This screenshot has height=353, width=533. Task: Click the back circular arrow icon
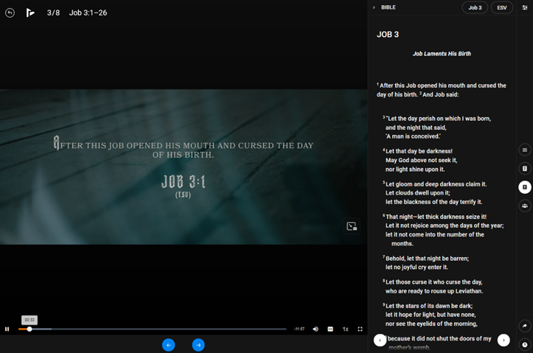coord(10,13)
